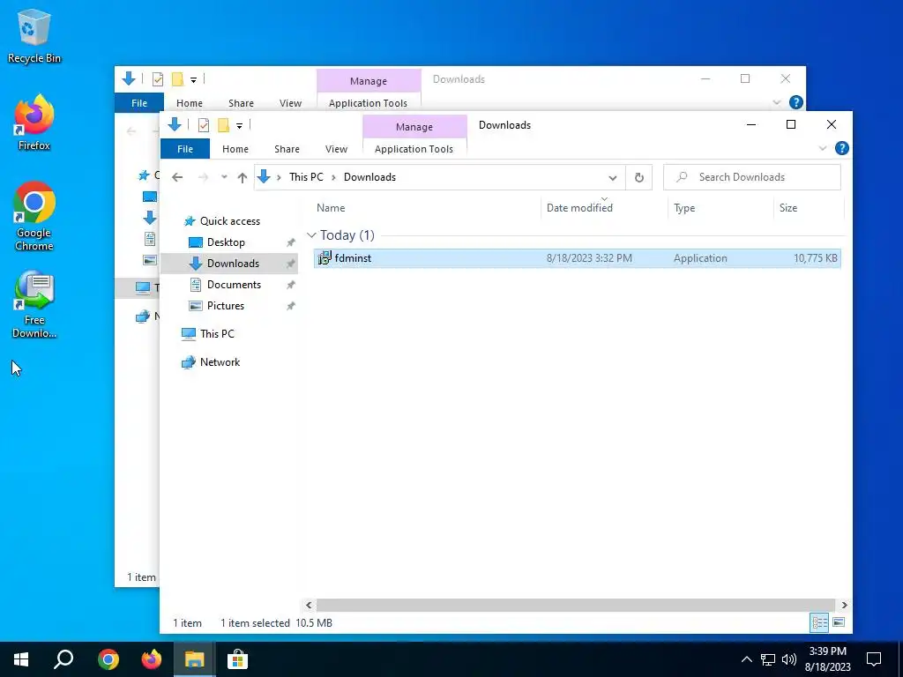The width and height of the screenshot is (903, 677).
Task: Click the New folder quick access toolbar icon in front window
Action: point(223,125)
